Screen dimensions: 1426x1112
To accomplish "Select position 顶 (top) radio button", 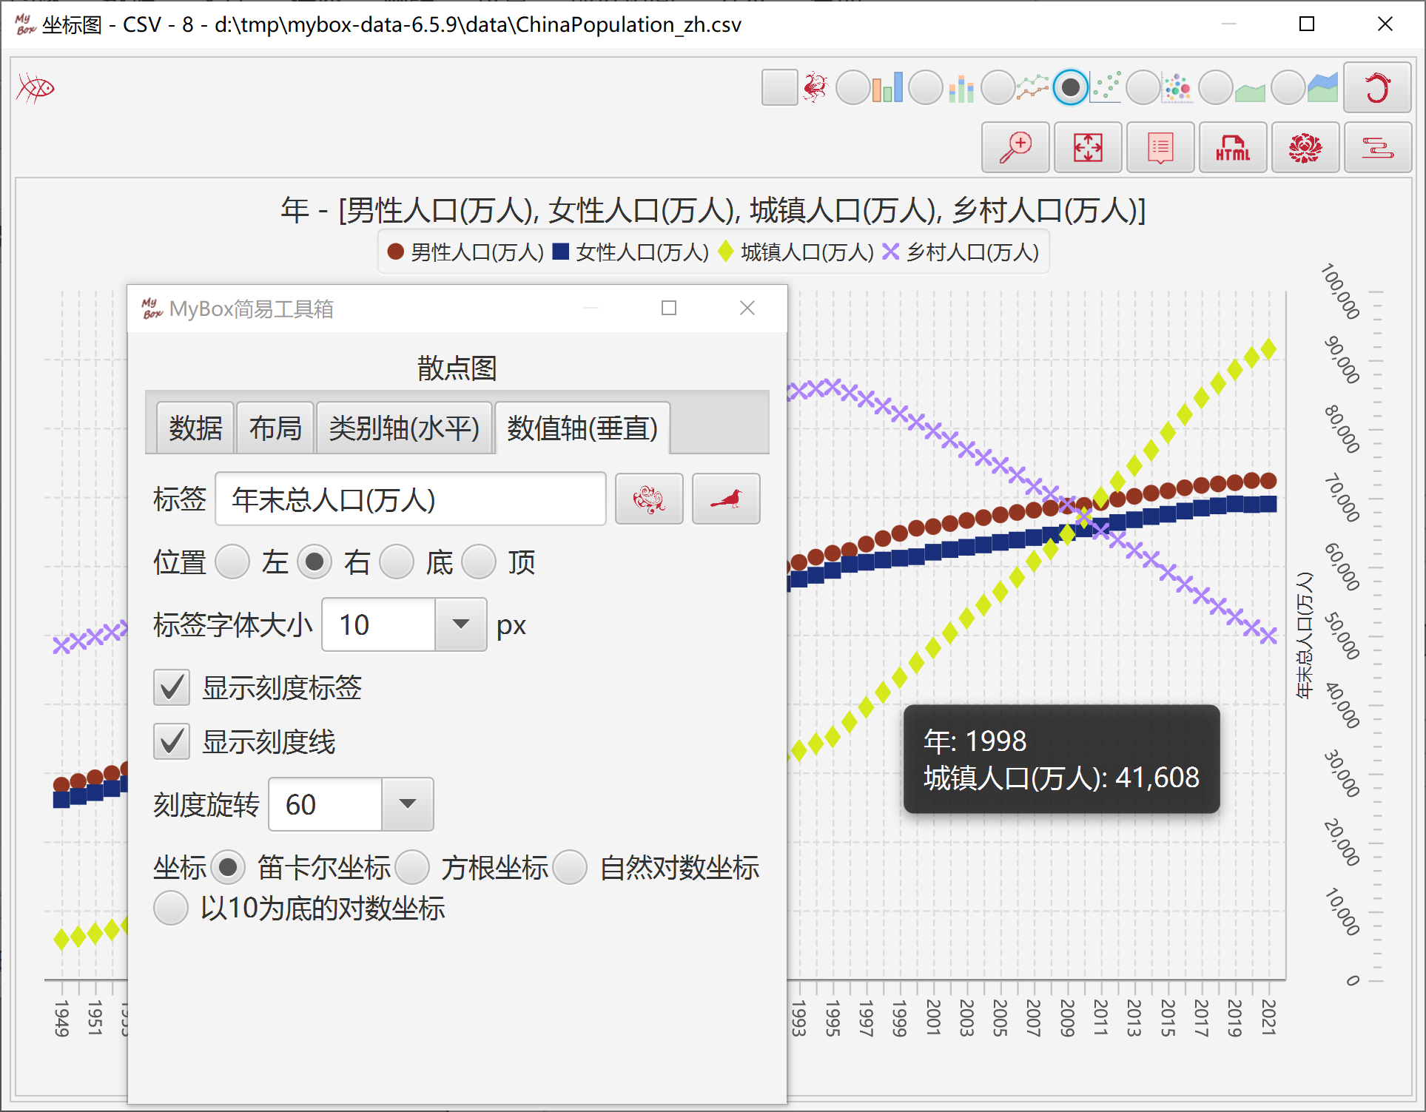I will click(479, 562).
